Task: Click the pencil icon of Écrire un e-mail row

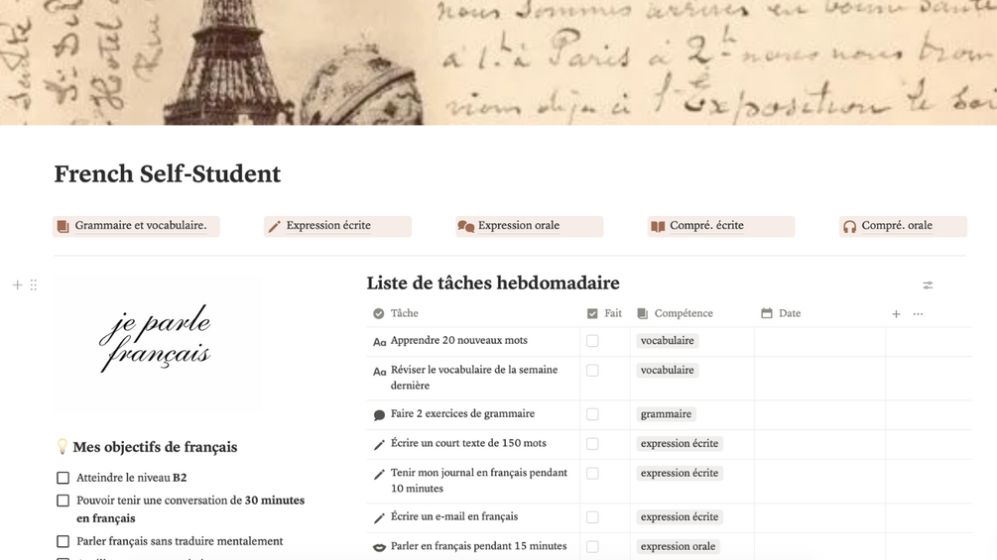Action: [380, 518]
